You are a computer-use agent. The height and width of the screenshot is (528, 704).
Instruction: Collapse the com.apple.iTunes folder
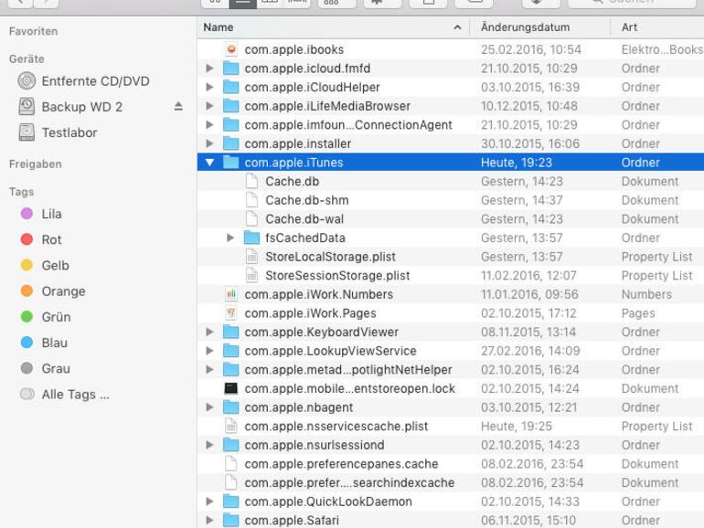[x=209, y=163]
